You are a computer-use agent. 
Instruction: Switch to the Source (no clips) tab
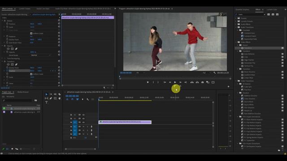click(43, 8)
